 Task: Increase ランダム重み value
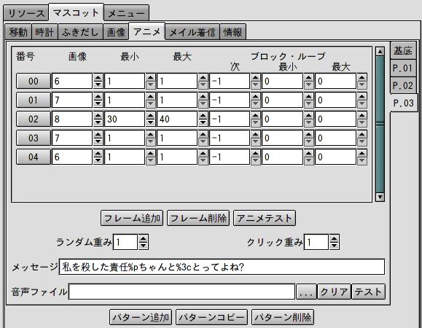coord(143,238)
